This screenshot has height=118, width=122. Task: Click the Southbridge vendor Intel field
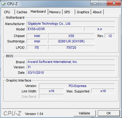pyautogui.click(x=37, y=41)
